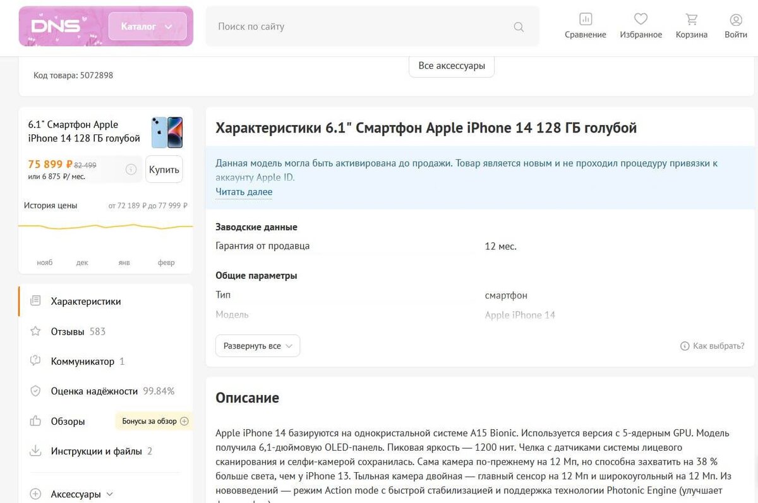Screen dimensions: 758x503
Task: Open Корзина shopping cart icon
Action: [692, 27]
